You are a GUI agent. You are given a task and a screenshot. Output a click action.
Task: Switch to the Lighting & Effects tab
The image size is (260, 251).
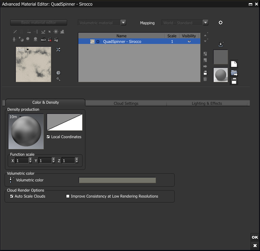click(x=207, y=103)
